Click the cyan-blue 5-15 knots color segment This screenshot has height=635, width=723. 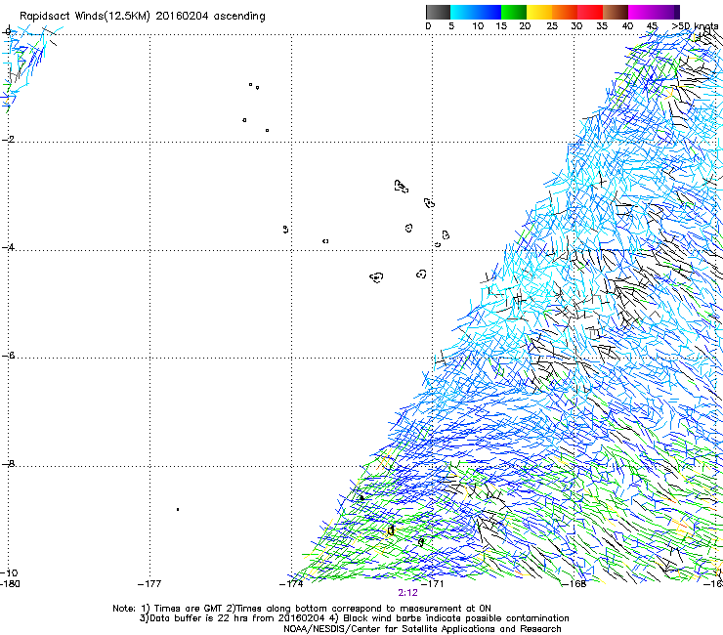(x=476, y=12)
